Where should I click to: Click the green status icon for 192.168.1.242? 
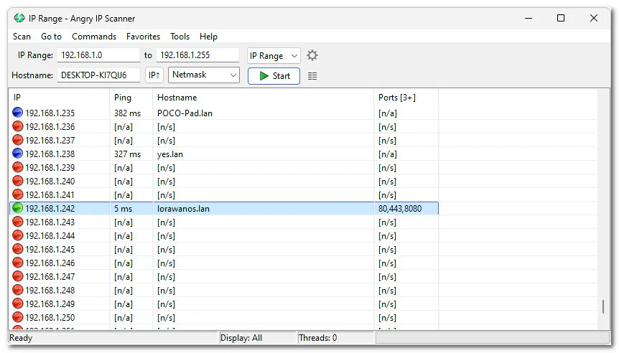tap(17, 208)
